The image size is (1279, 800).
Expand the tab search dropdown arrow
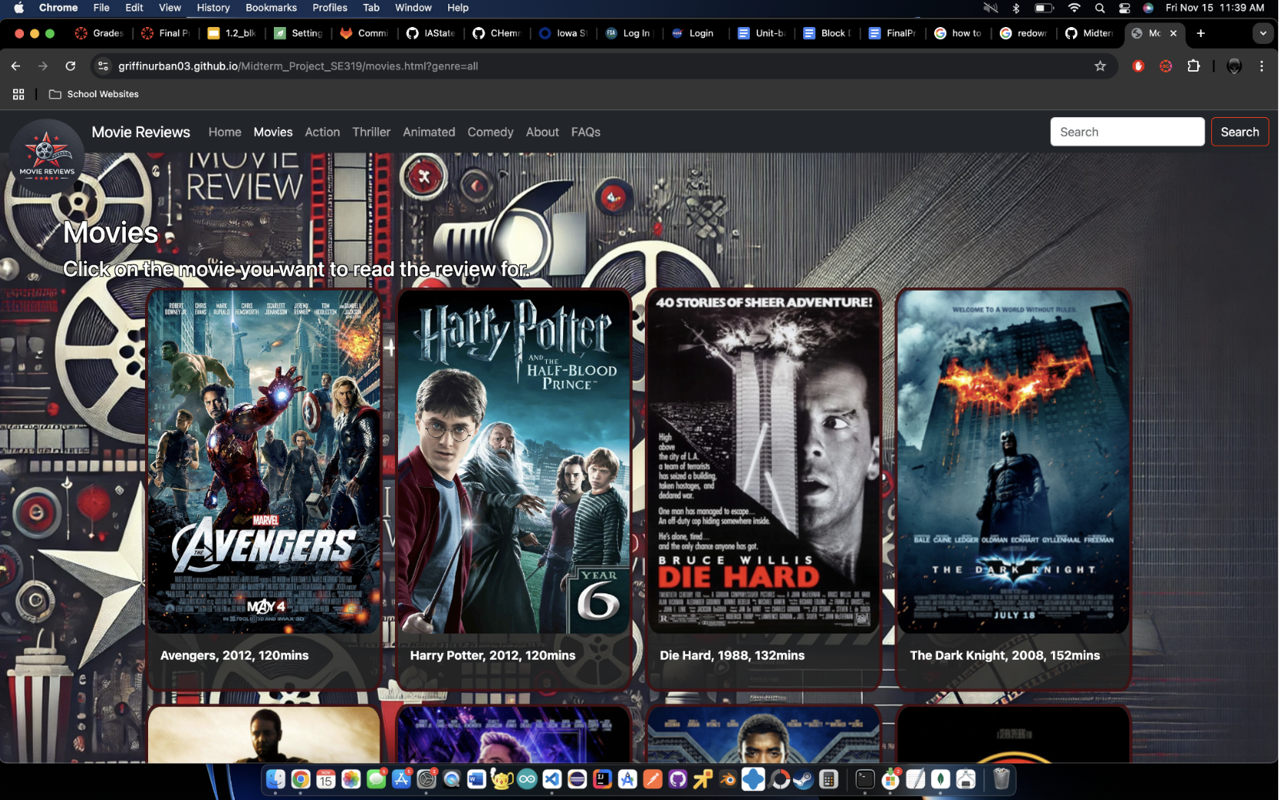(x=1262, y=33)
